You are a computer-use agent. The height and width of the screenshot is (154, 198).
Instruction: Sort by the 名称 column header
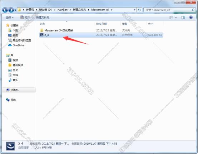pyautogui.click(x=43, y=24)
